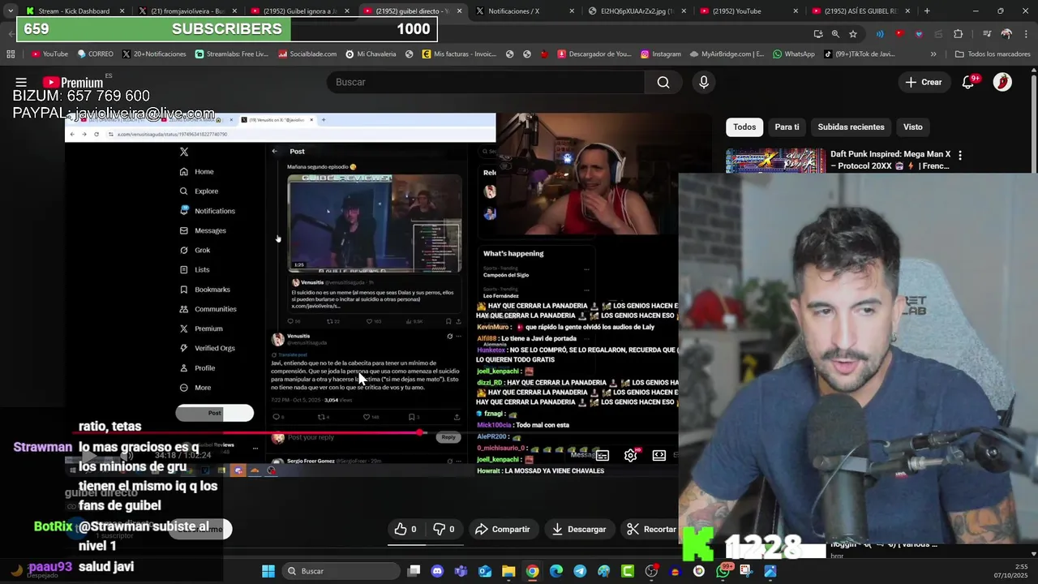The image size is (1038, 584).
Task: Open the Streamlabs bookmark
Action: (x=231, y=54)
